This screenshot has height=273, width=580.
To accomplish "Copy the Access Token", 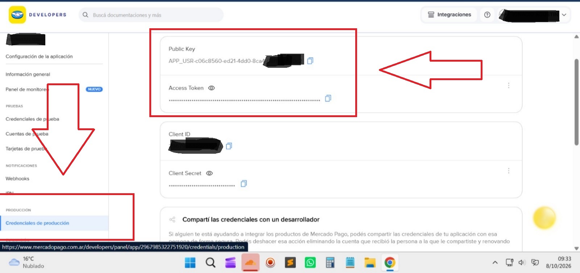I will pyautogui.click(x=328, y=98).
